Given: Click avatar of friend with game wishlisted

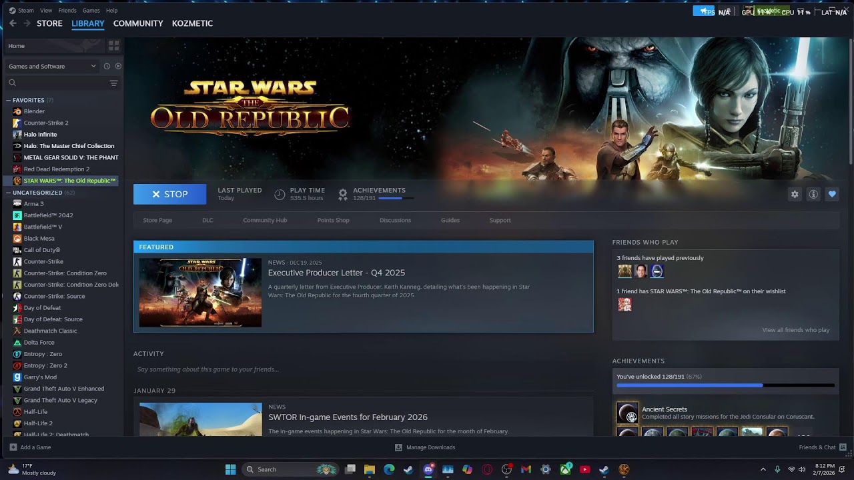Looking at the screenshot, I should click(x=624, y=305).
